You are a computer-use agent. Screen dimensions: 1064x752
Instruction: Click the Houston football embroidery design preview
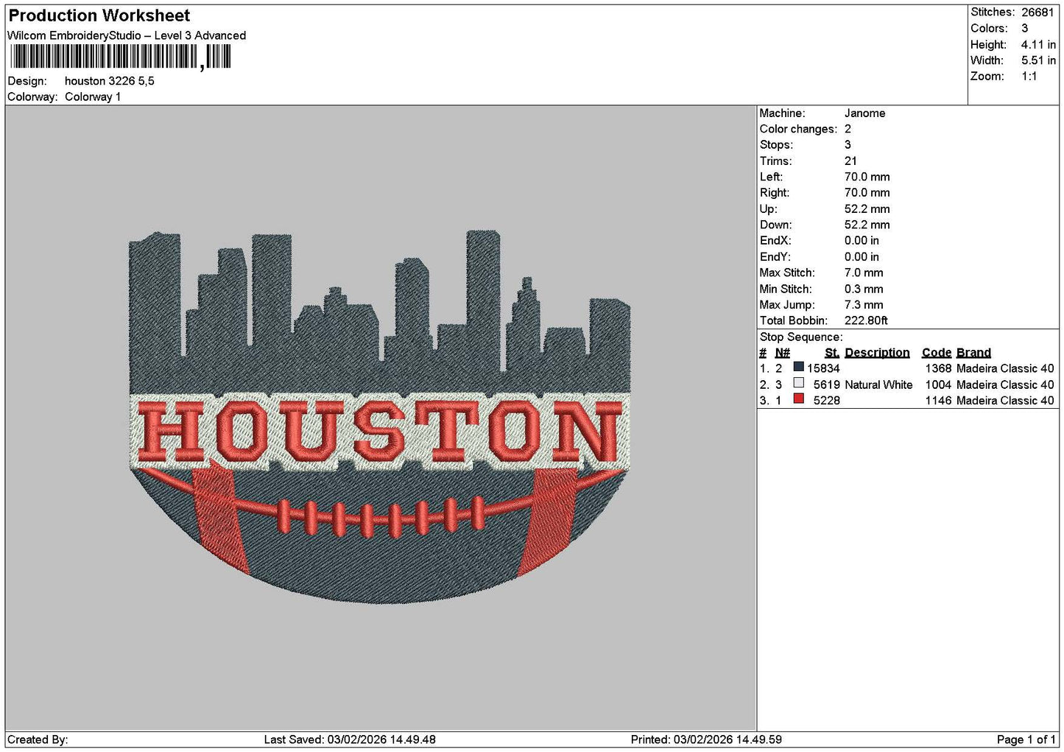click(x=380, y=418)
